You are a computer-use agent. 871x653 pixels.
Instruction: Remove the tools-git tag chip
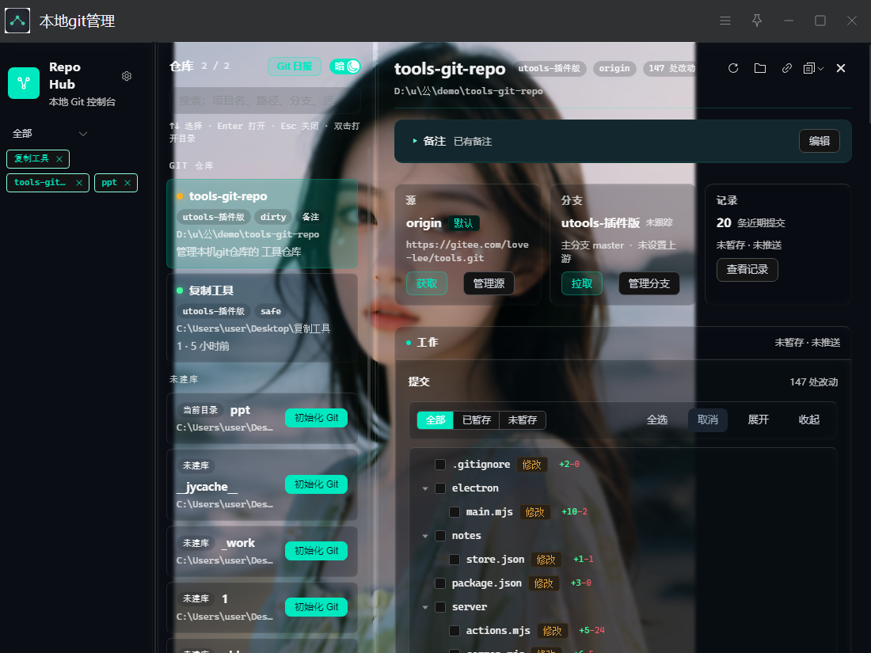79,183
